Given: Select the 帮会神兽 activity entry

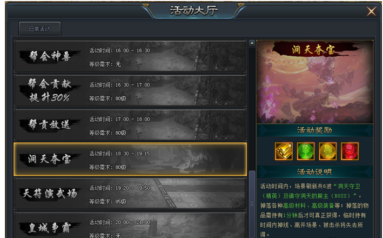Looking at the screenshot, I should [130, 56].
